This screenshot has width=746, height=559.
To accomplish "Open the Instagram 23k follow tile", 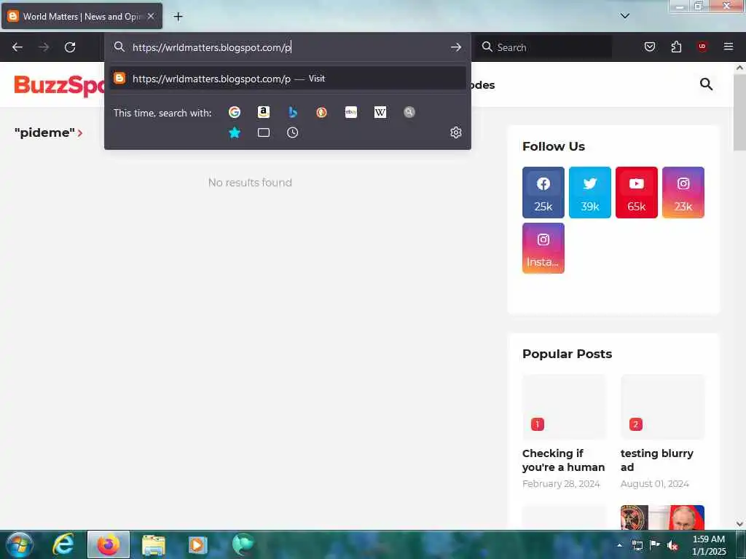I will click(x=683, y=192).
